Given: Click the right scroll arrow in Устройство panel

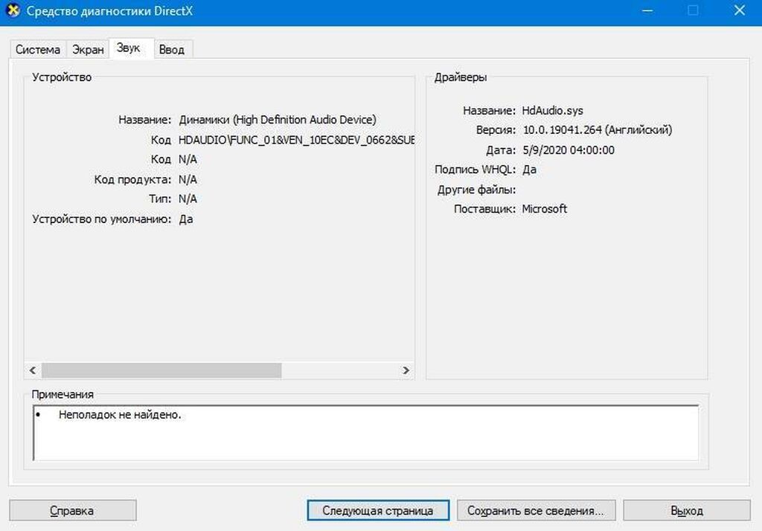Looking at the screenshot, I should click(406, 370).
